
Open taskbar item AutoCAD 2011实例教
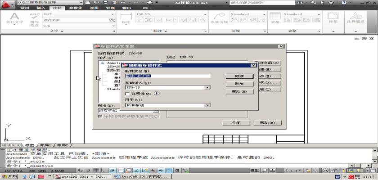[x=143, y=177]
